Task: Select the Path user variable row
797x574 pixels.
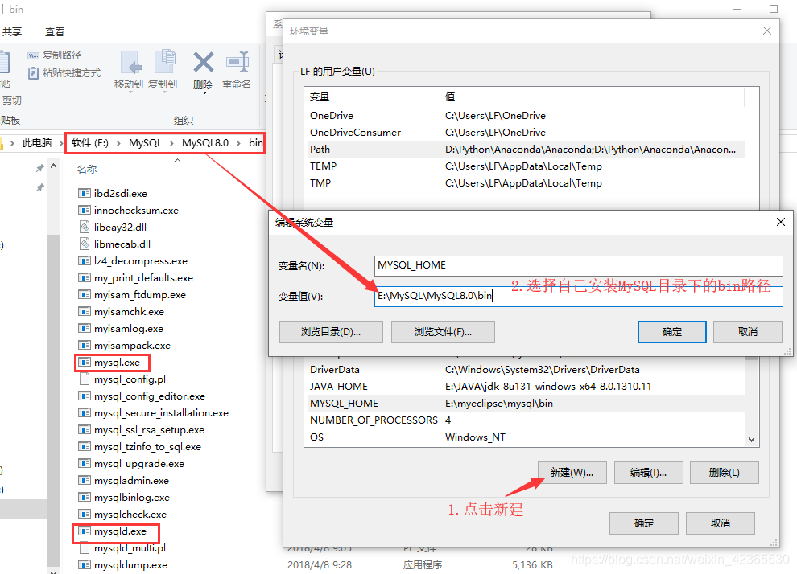Action: click(x=525, y=150)
